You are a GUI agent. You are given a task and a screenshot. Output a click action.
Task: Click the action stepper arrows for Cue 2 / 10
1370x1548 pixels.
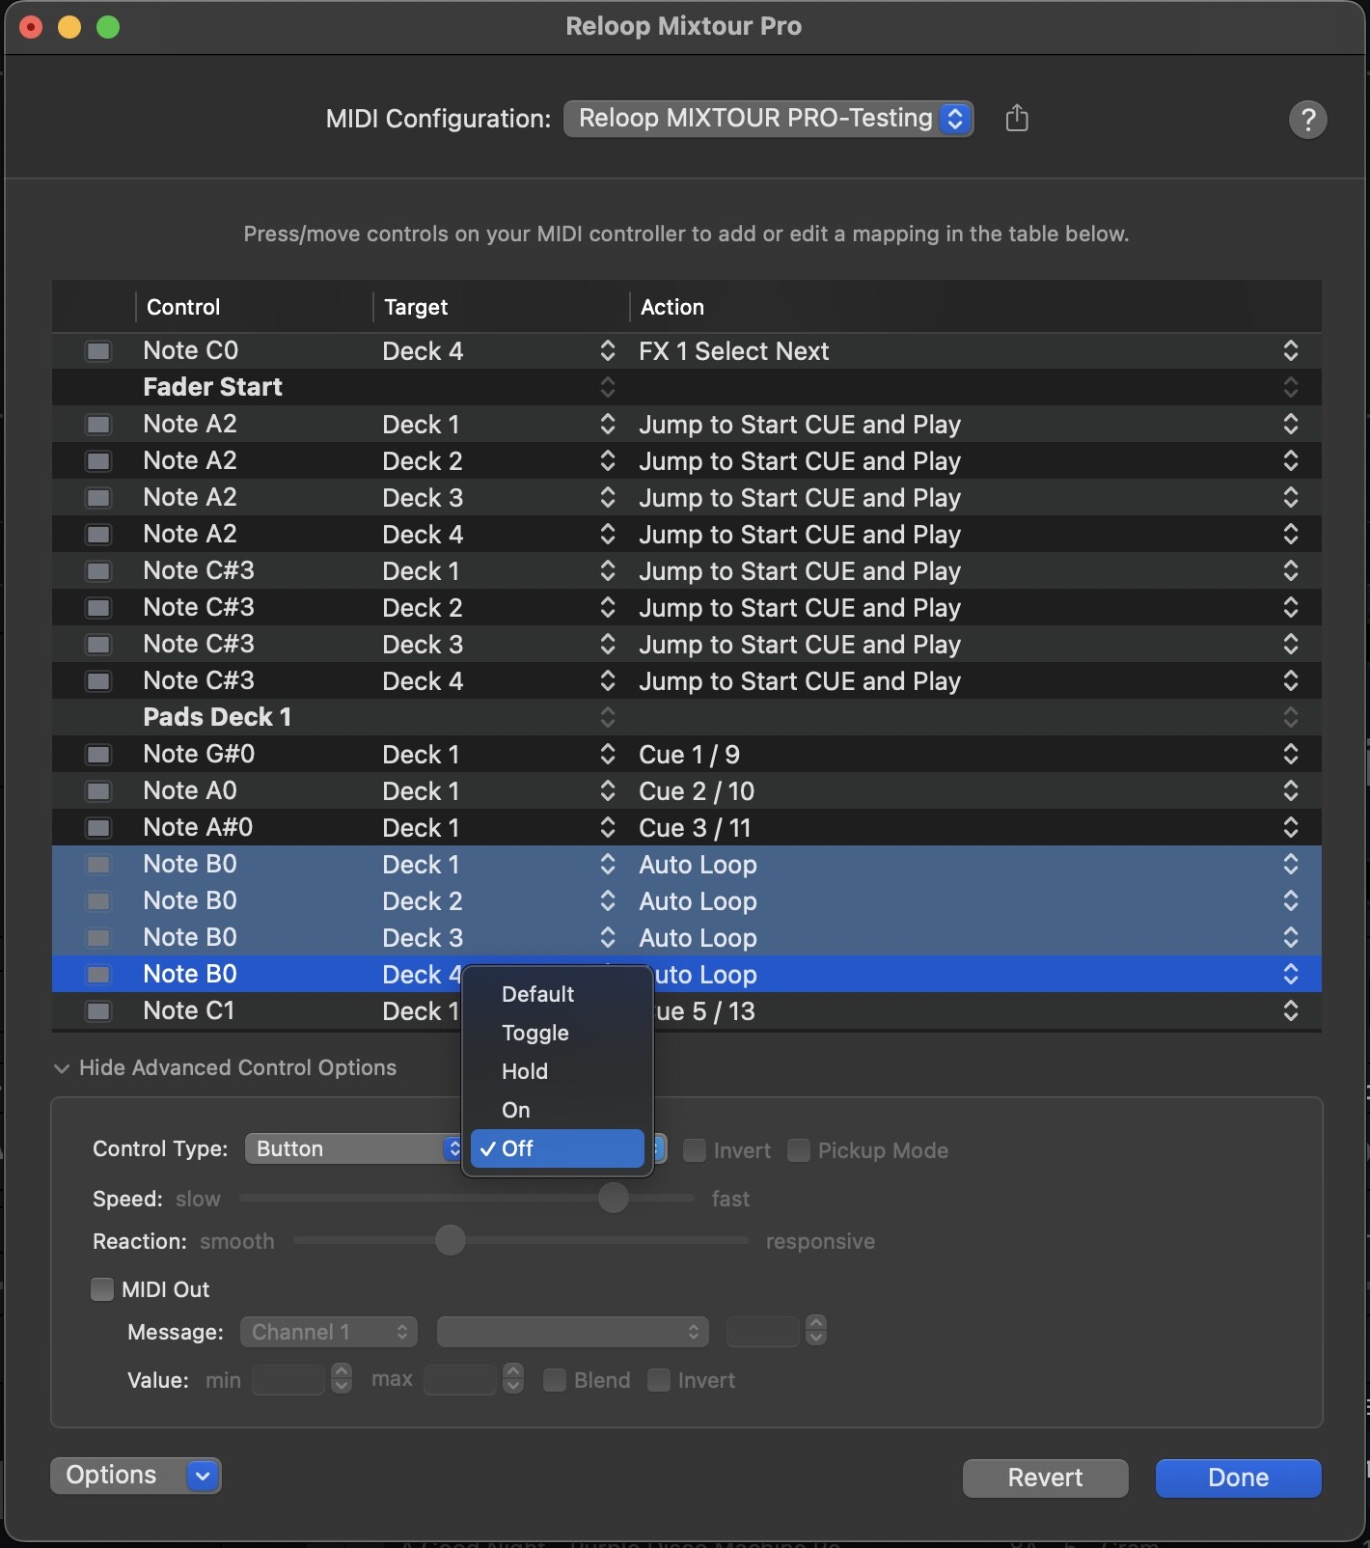pyautogui.click(x=1290, y=791)
